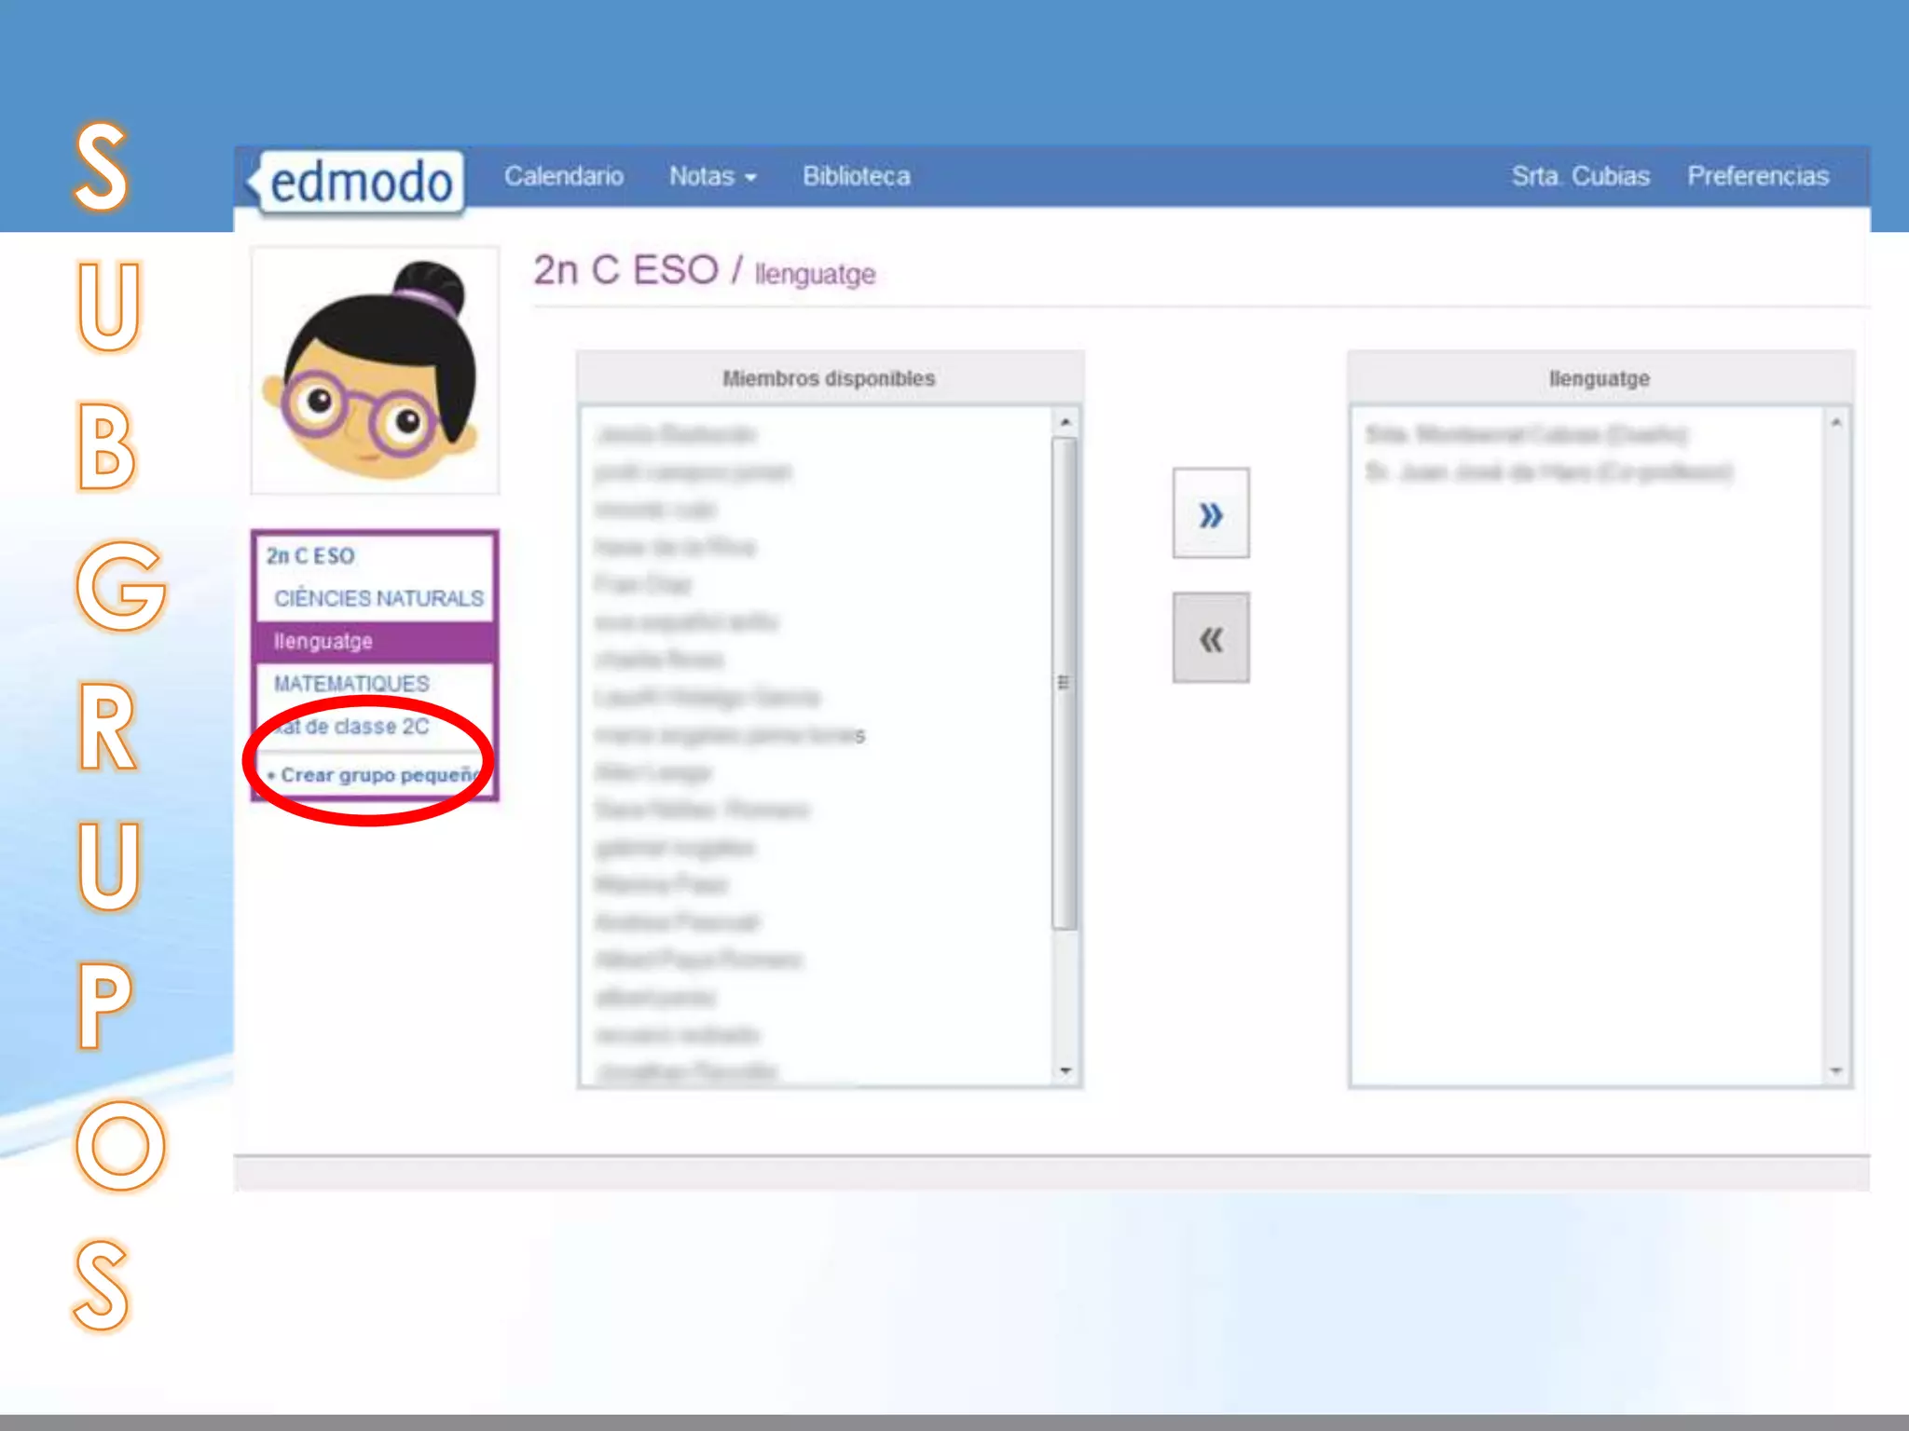Click the add members double-arrow button
This screenshot has width=1909, height=1431.
(1210, 514)
